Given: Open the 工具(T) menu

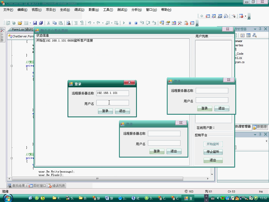Looking at the screenshot, I should pyautogui.click(x=108, y=10).
